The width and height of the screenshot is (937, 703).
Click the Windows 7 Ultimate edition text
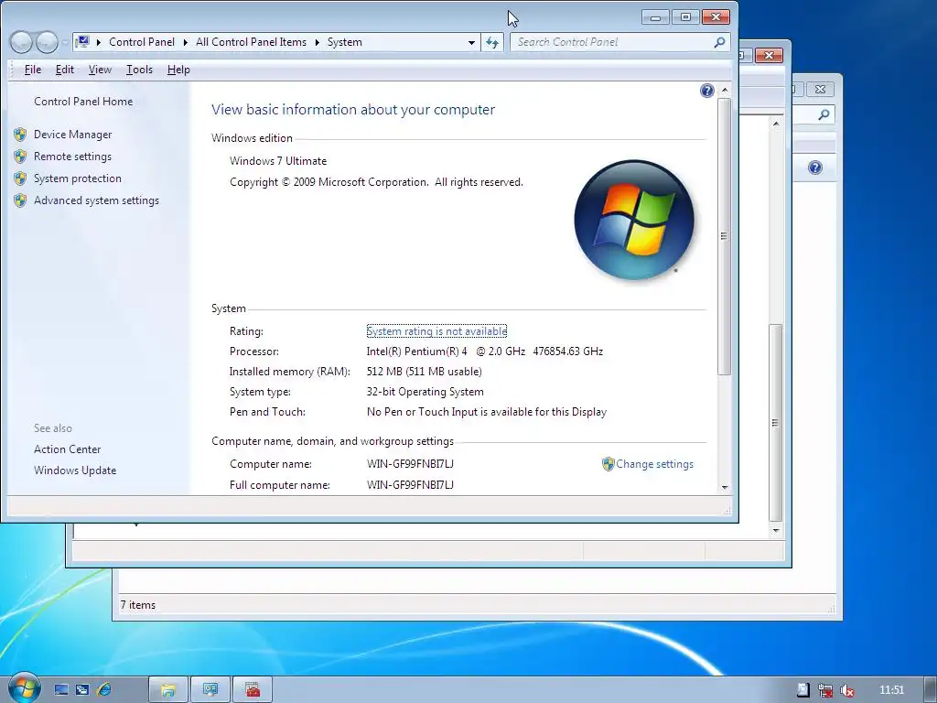pyautogui.click(x=278, y=161)
